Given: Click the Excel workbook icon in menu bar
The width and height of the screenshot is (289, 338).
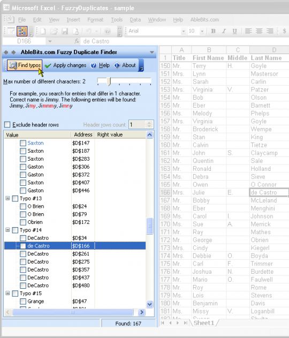Looking at the screenshot, I should pyautogui.click(x=10, y=20).
